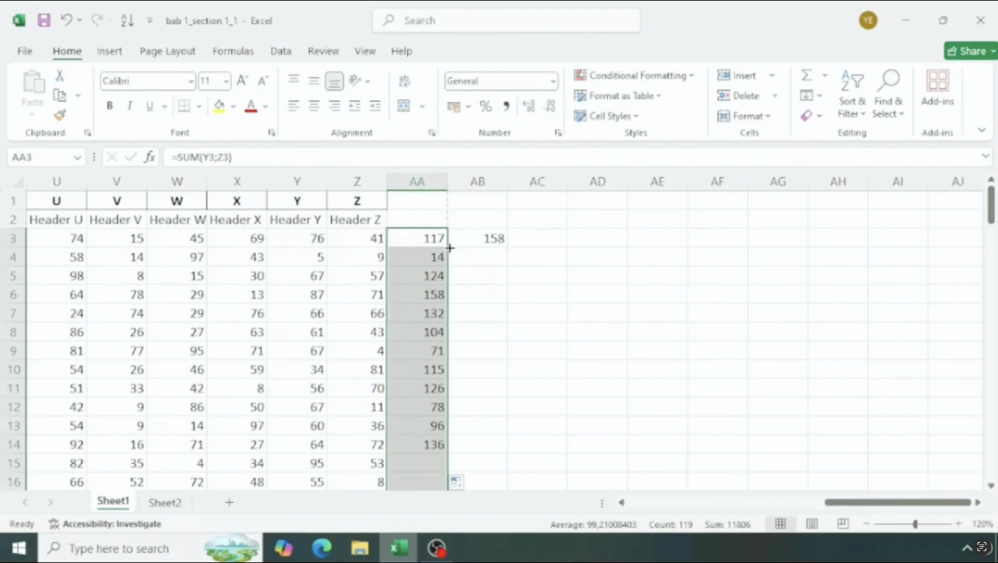The image size is (998, 563).
Task: Open the Sheet2 worksheet tab
Action: 165,503
